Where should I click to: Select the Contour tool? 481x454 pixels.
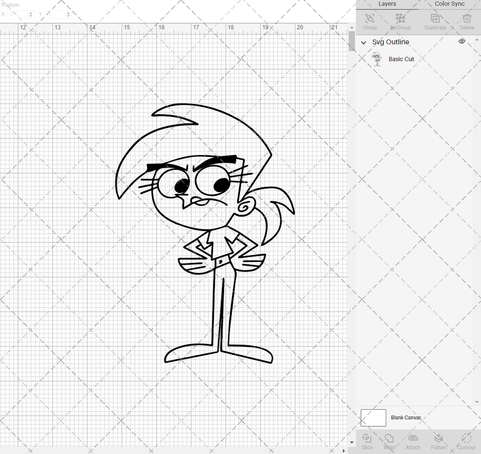click(x=466, y=440)
